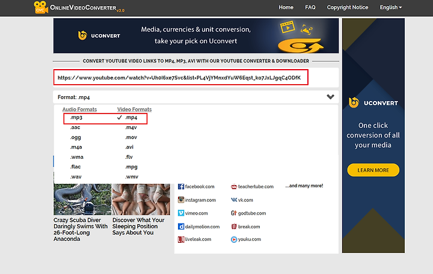Viewport: 433px width, 274px height.
Task: Click the Uconvert logo in top banner
Action: tap(99, 35)
